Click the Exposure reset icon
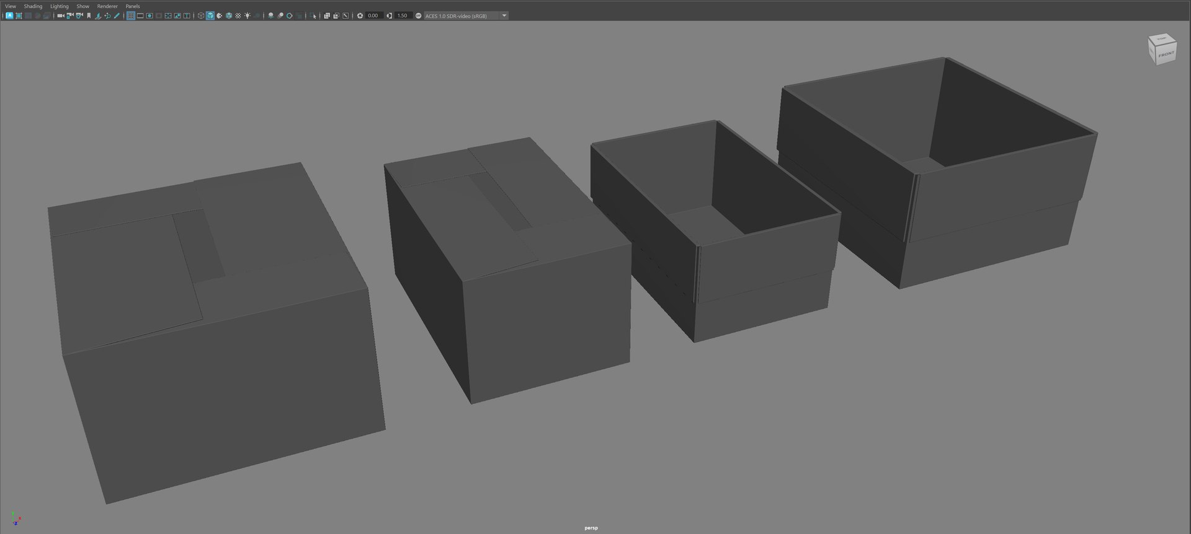1191x534 pixels. tap(360, 15)
